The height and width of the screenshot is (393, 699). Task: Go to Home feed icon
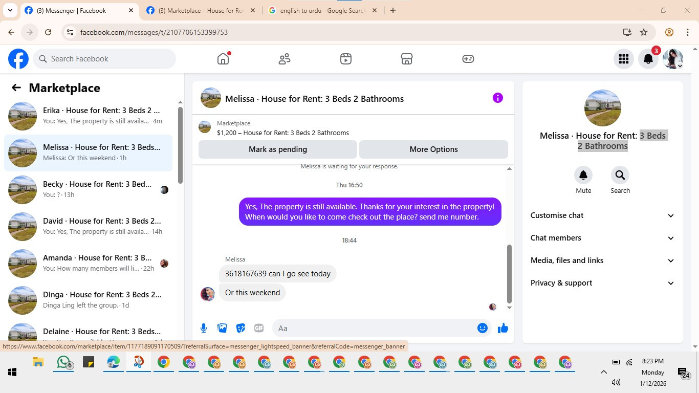click(223, 59)
